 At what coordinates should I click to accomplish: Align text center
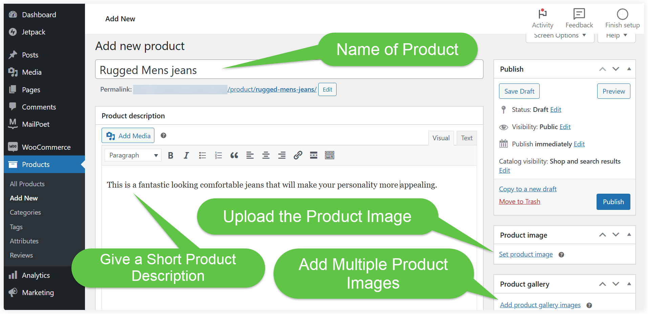click(x=266, y=155)
